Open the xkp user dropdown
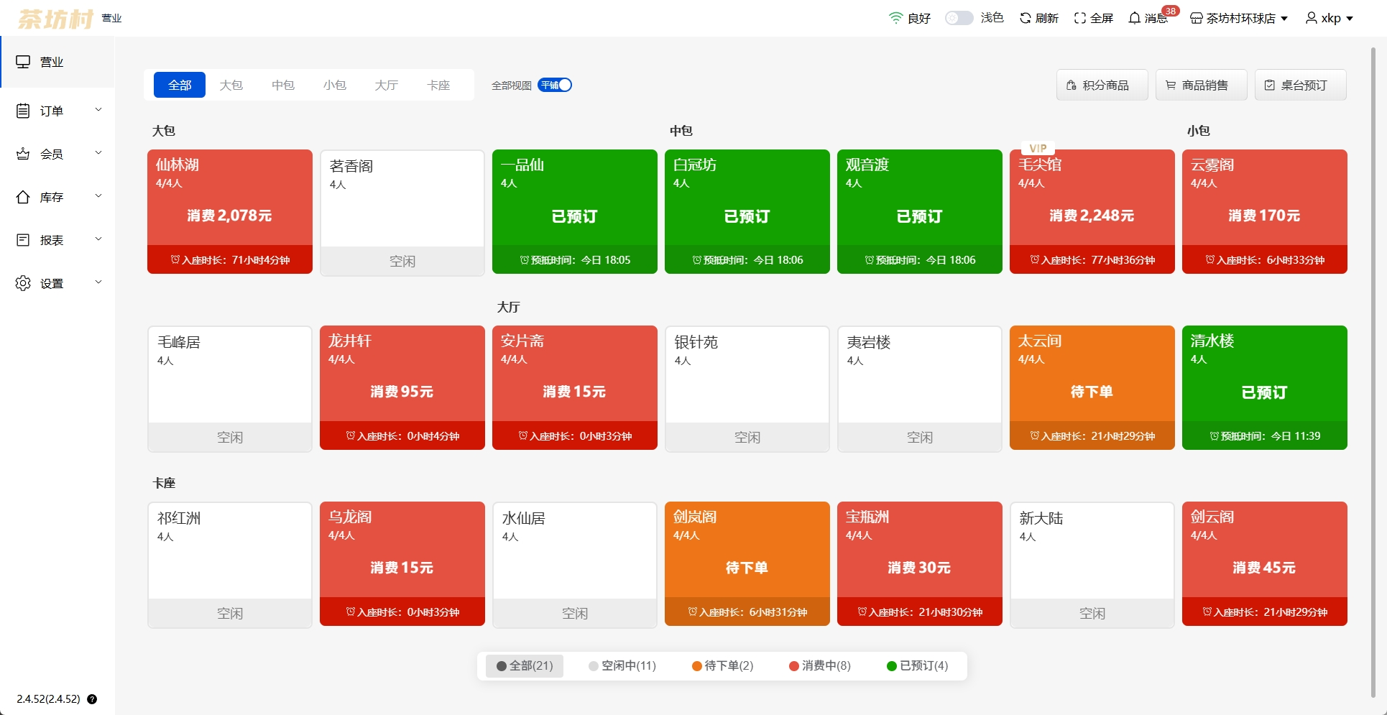The image size is (1387, 715). click(1330, 18)
